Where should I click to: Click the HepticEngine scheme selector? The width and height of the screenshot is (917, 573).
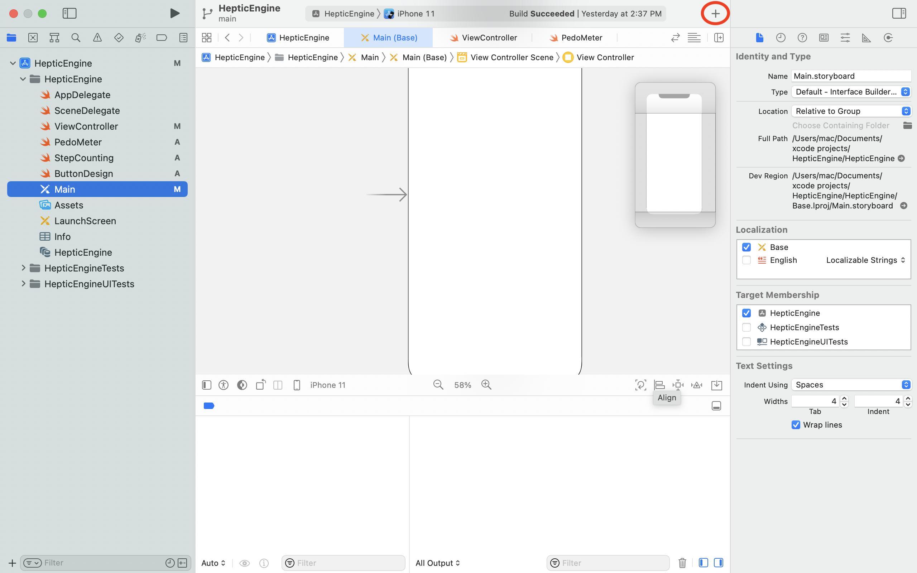[x=343, y=14]
